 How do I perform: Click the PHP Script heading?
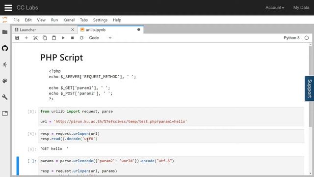(62, 58)
